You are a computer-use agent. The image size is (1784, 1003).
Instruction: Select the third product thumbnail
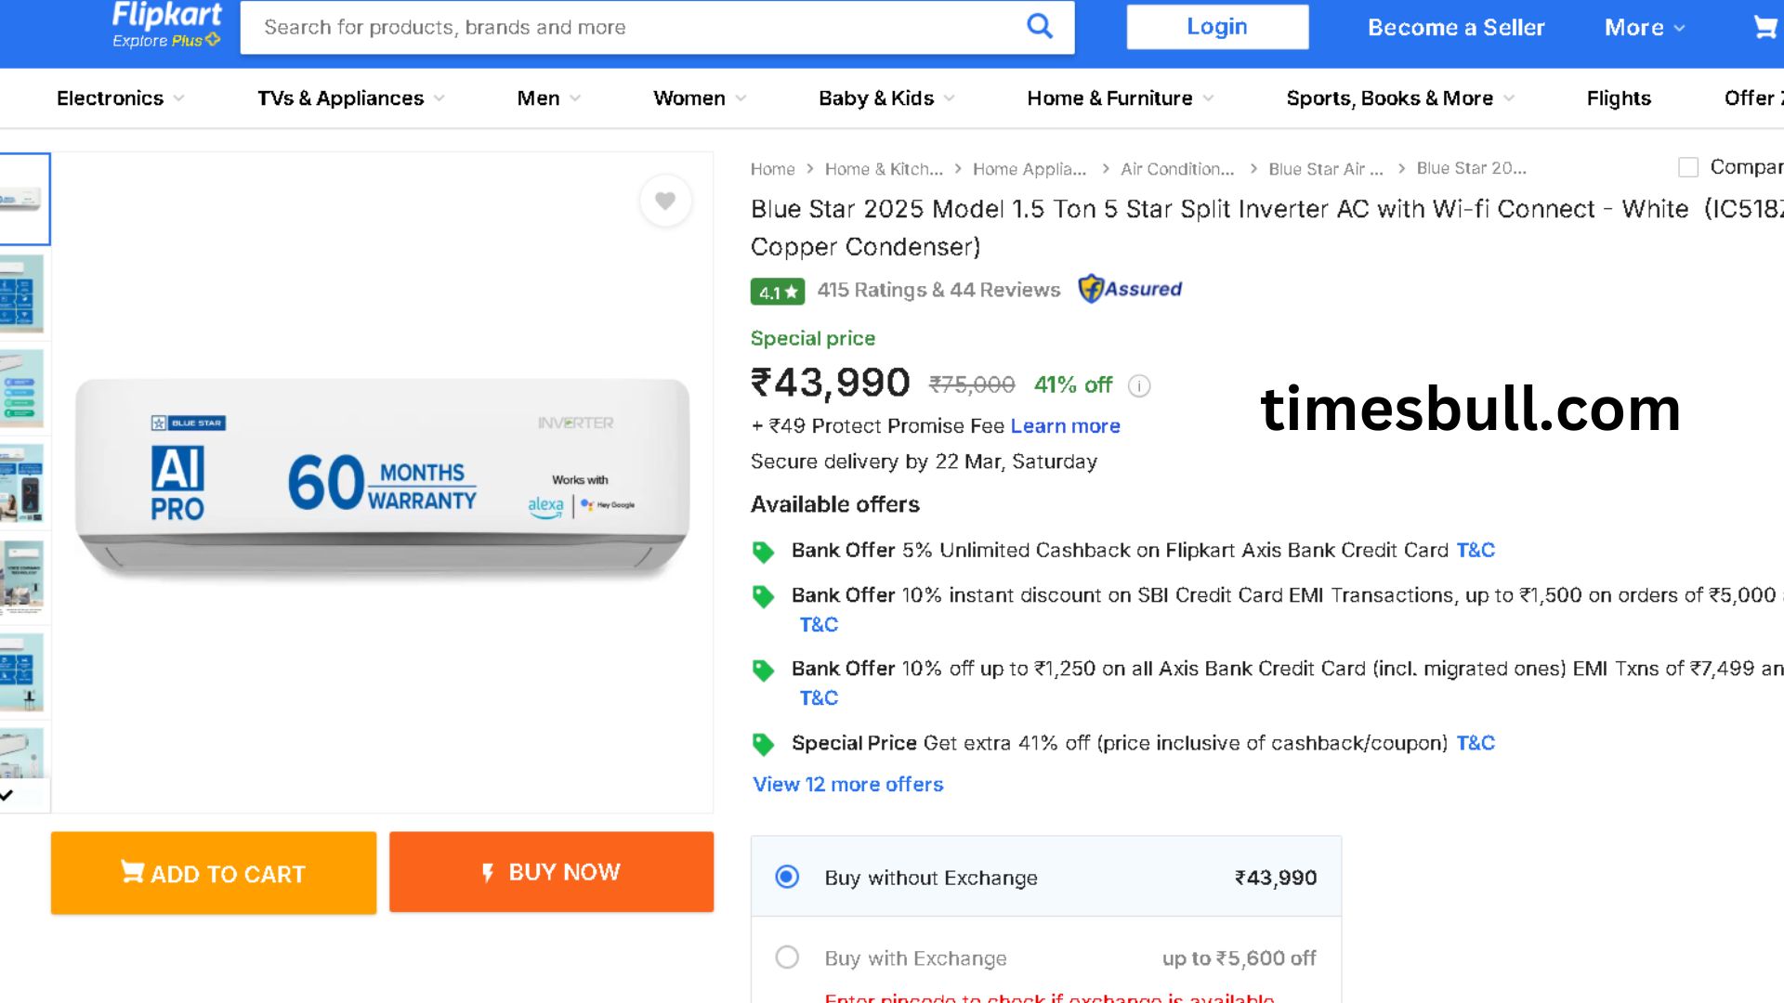click(22, 389)
